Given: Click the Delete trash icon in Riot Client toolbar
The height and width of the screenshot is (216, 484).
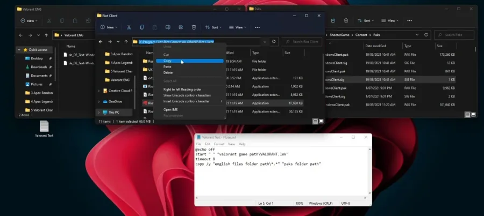Looking at the screenshot, I should pos(194,27).
